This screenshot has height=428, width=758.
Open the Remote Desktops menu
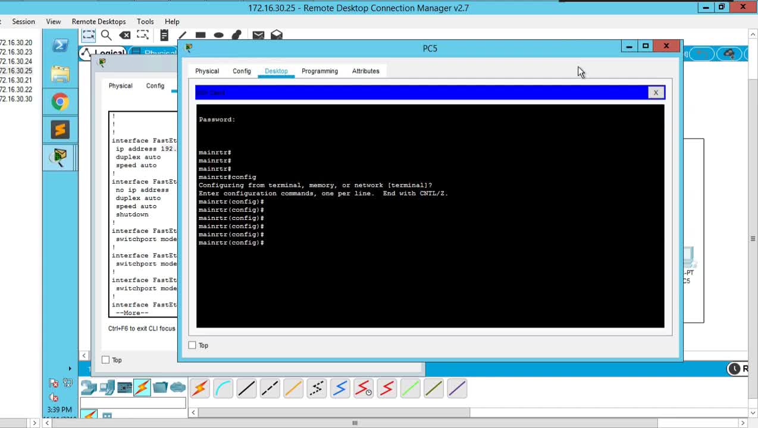(99, 21)
